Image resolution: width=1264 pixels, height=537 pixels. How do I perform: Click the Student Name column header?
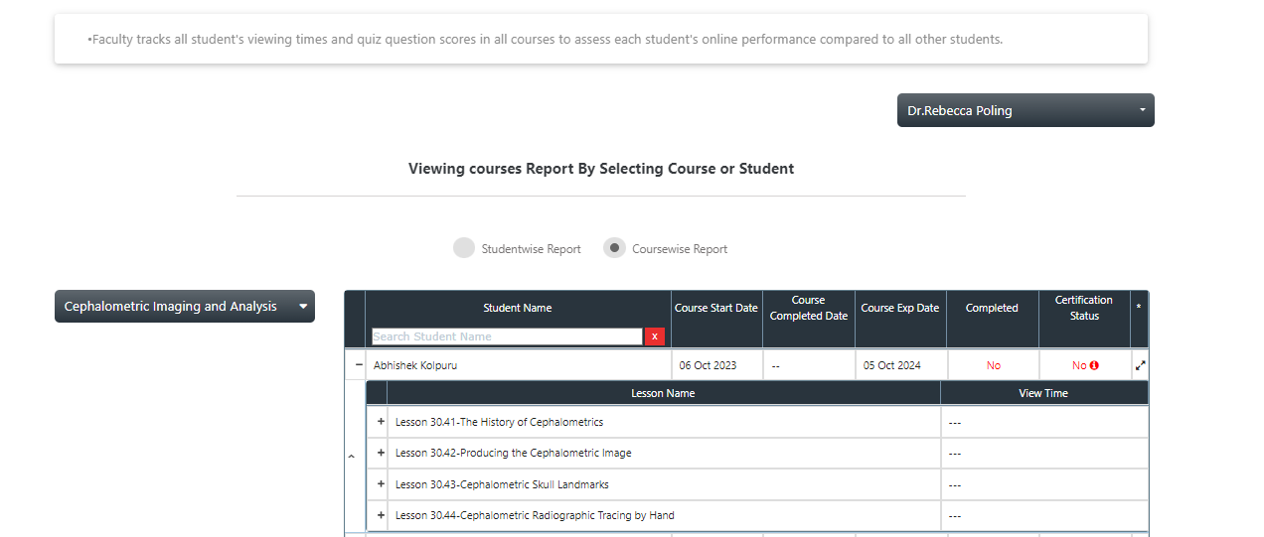[517, 308]
